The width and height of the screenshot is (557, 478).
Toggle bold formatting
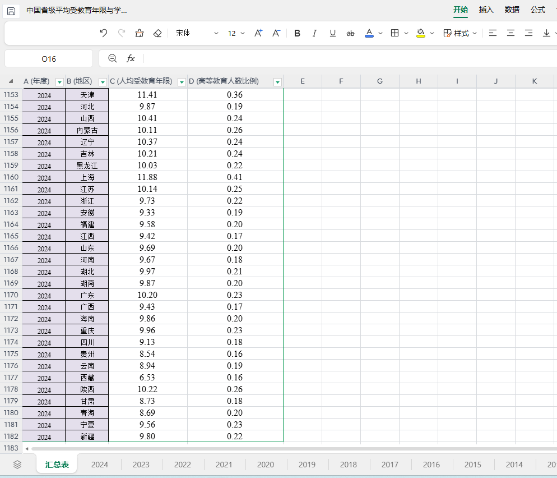[x=298, y=33]
